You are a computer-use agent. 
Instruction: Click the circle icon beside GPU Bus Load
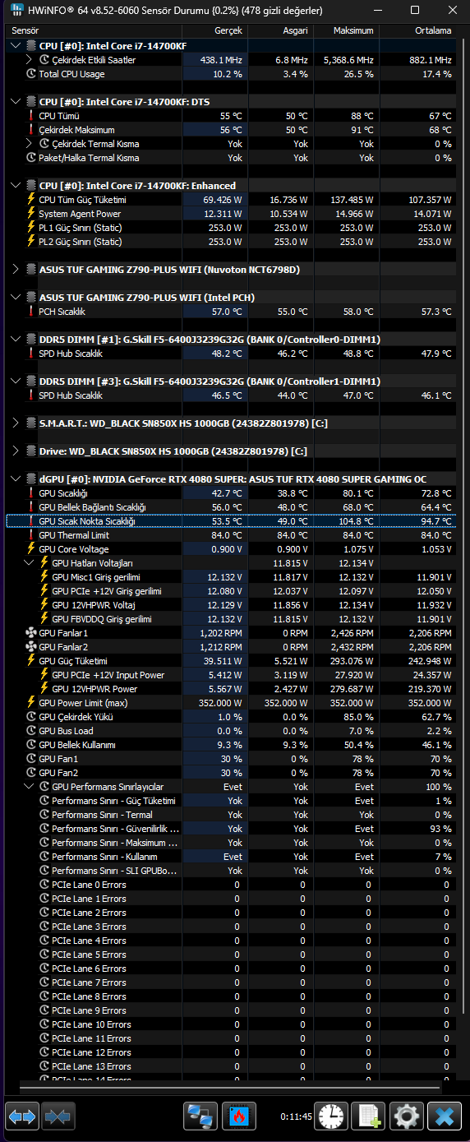[31, 731]
